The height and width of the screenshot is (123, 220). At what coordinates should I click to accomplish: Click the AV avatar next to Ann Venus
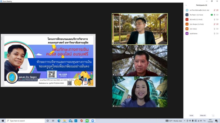(187, 29)
